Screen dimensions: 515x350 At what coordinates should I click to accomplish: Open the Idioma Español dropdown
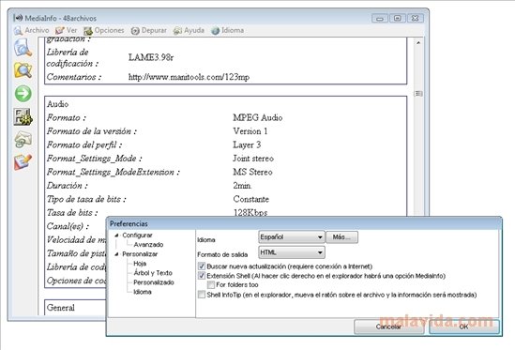pos(292,237)
